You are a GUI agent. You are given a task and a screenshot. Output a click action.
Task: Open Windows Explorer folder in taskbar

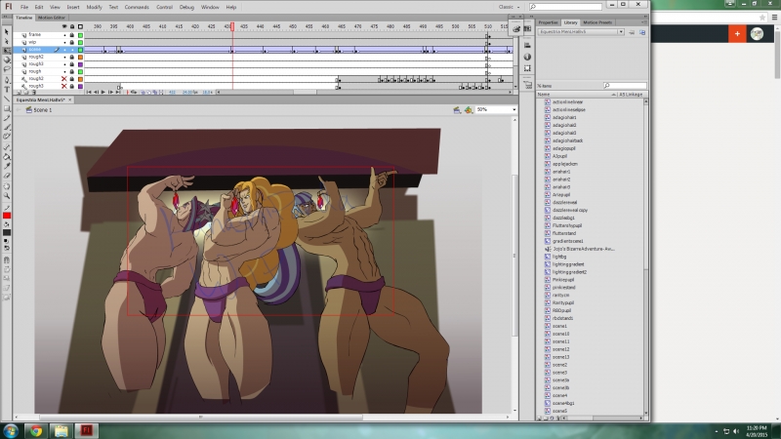[x=62, y=429]
